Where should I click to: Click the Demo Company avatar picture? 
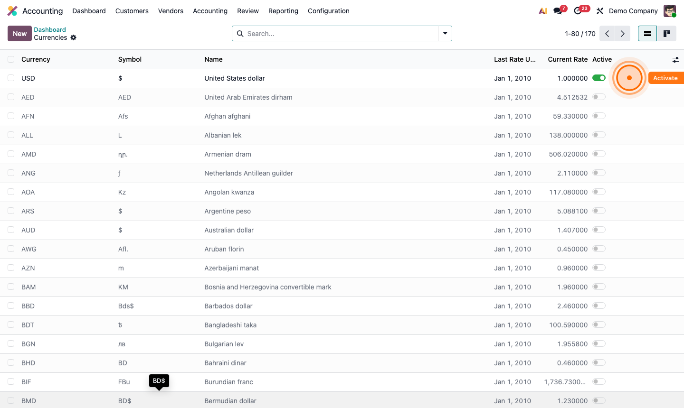(x=669, y=10)
